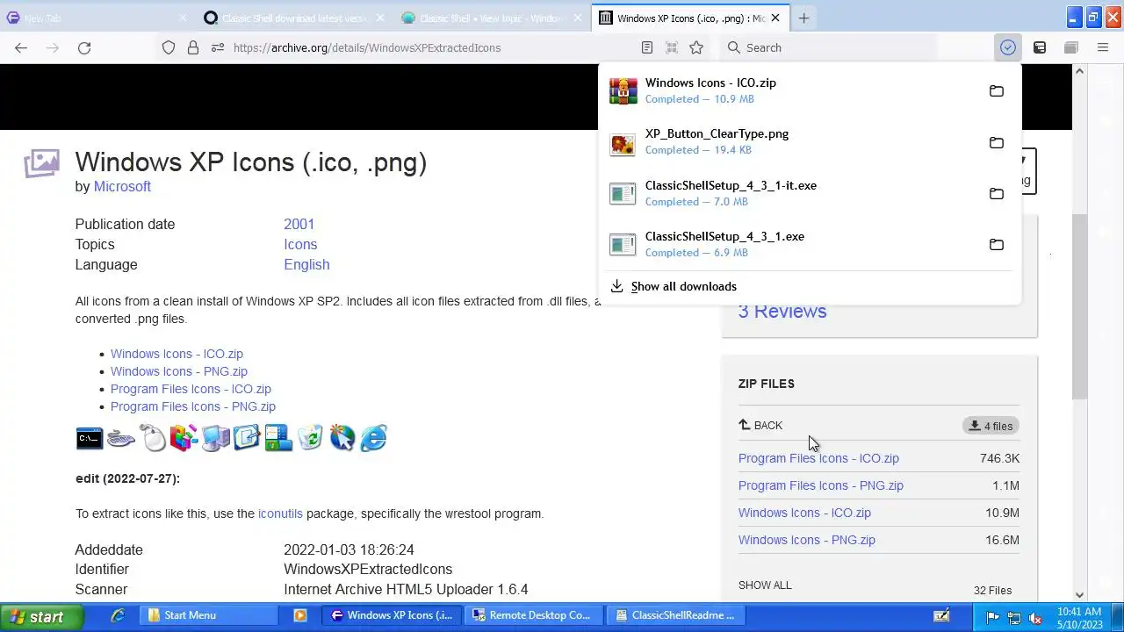1124x632 pixels.
Task: Download Windows Icons - PNG.zip 16.6M in sidebar
Action: (x=807, y=540)
